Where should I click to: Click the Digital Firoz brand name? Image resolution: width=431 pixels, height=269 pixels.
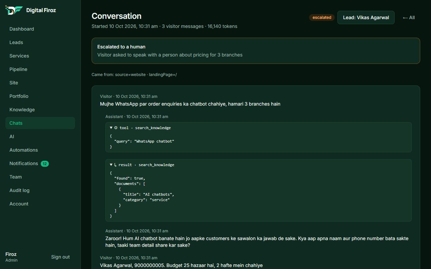[41, 10]
